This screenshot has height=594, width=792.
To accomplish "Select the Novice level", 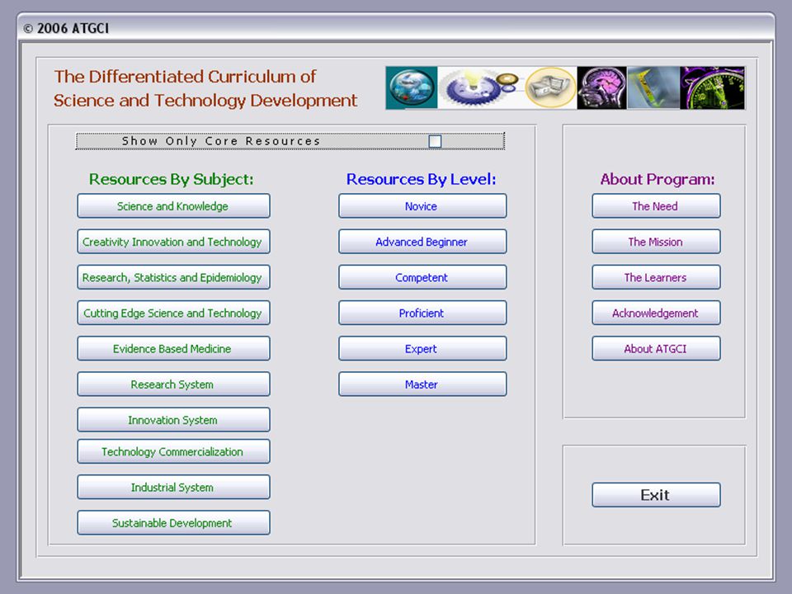I will (x=422, y=206).
